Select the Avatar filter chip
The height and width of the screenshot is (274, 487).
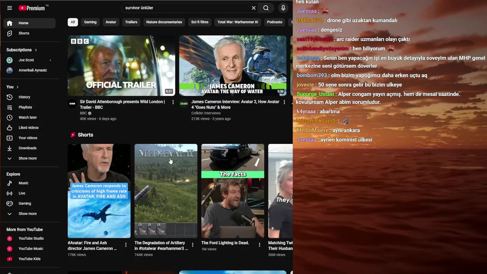point(111,22)
